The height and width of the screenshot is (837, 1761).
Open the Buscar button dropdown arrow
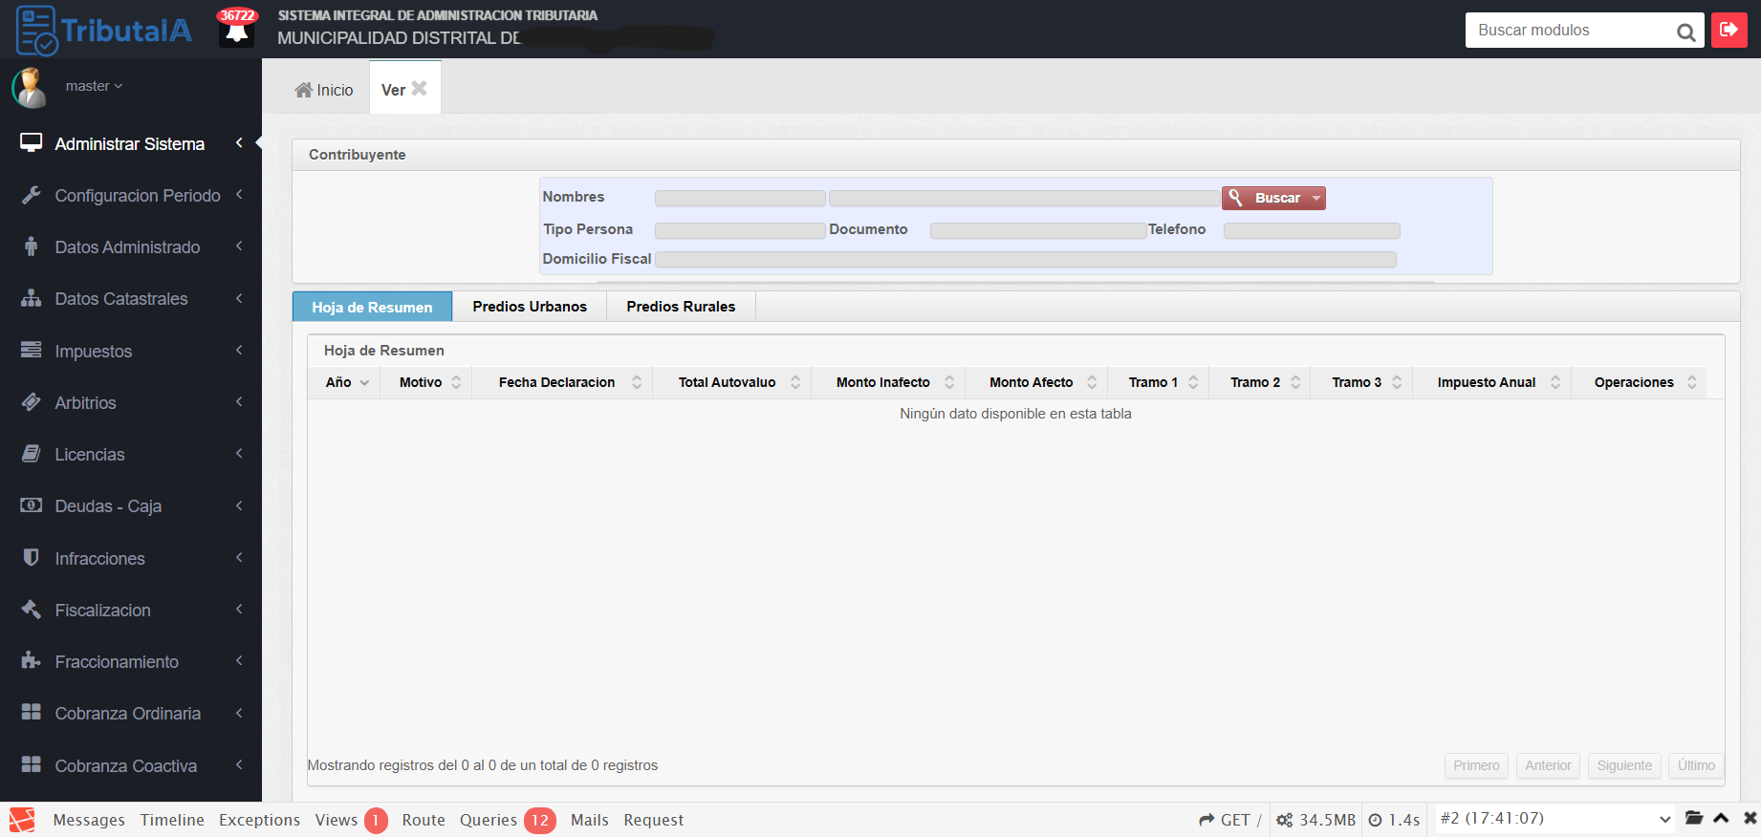tap(1316, 198)
